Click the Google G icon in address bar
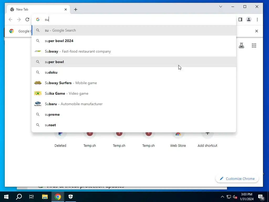The image size is (269, 202). coord(38,19)
